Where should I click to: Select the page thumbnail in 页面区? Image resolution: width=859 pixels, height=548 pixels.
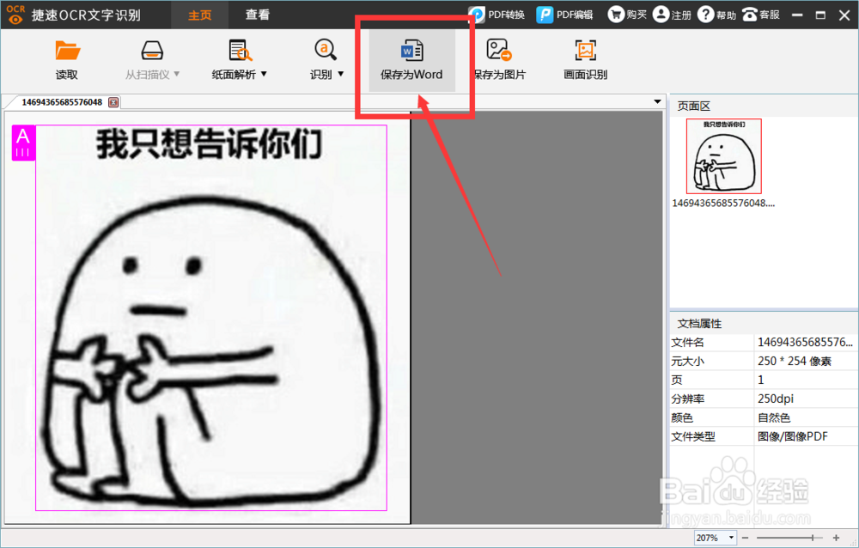(723, 156)
